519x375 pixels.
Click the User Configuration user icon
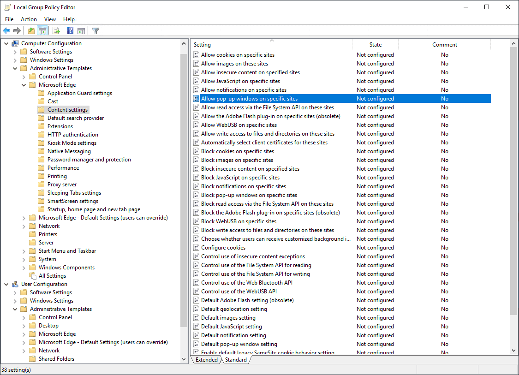pyautogui.click(x=15, y=284)
